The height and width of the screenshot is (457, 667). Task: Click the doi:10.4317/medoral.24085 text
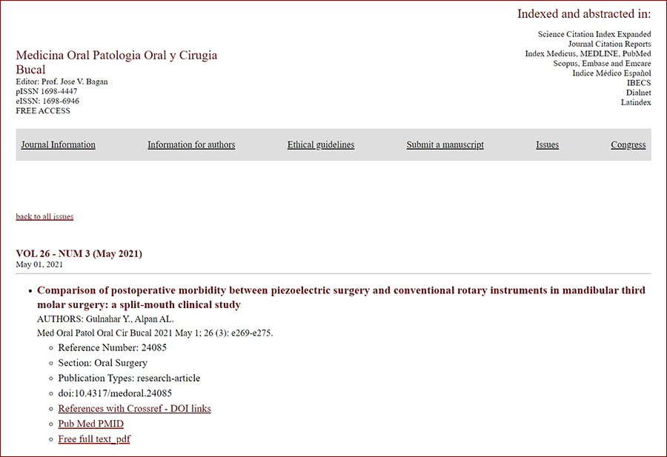click(x=115, y=393)
